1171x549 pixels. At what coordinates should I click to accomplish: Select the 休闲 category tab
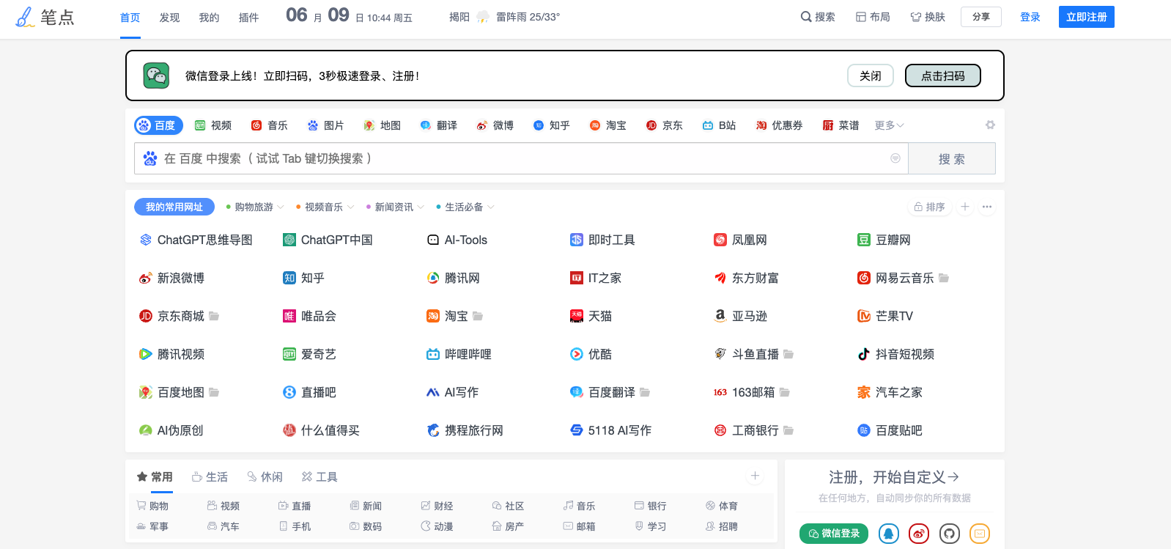point(265,476)
